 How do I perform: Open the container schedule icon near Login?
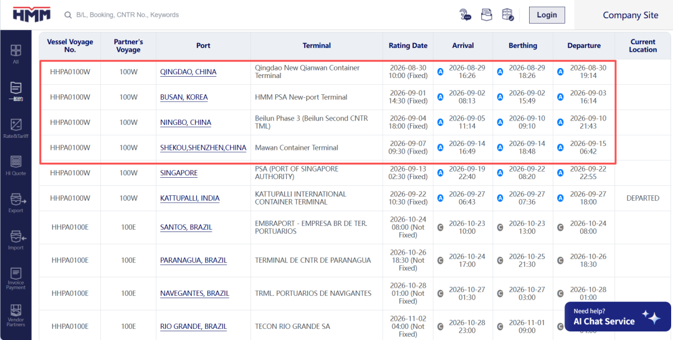click(x=508, y=14)
